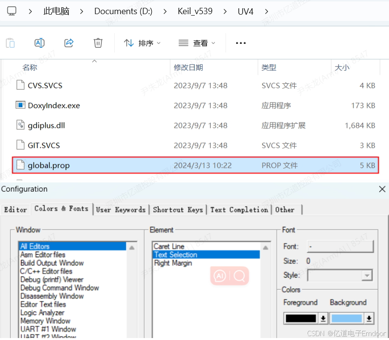This screenshot has width=389, height=340.
Task: Select the gdiplus.dll file icon
Action: (x=20, y=125)
